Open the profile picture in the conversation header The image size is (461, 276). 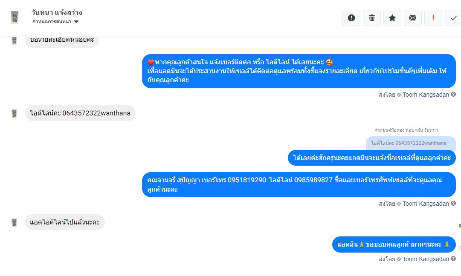14,17
